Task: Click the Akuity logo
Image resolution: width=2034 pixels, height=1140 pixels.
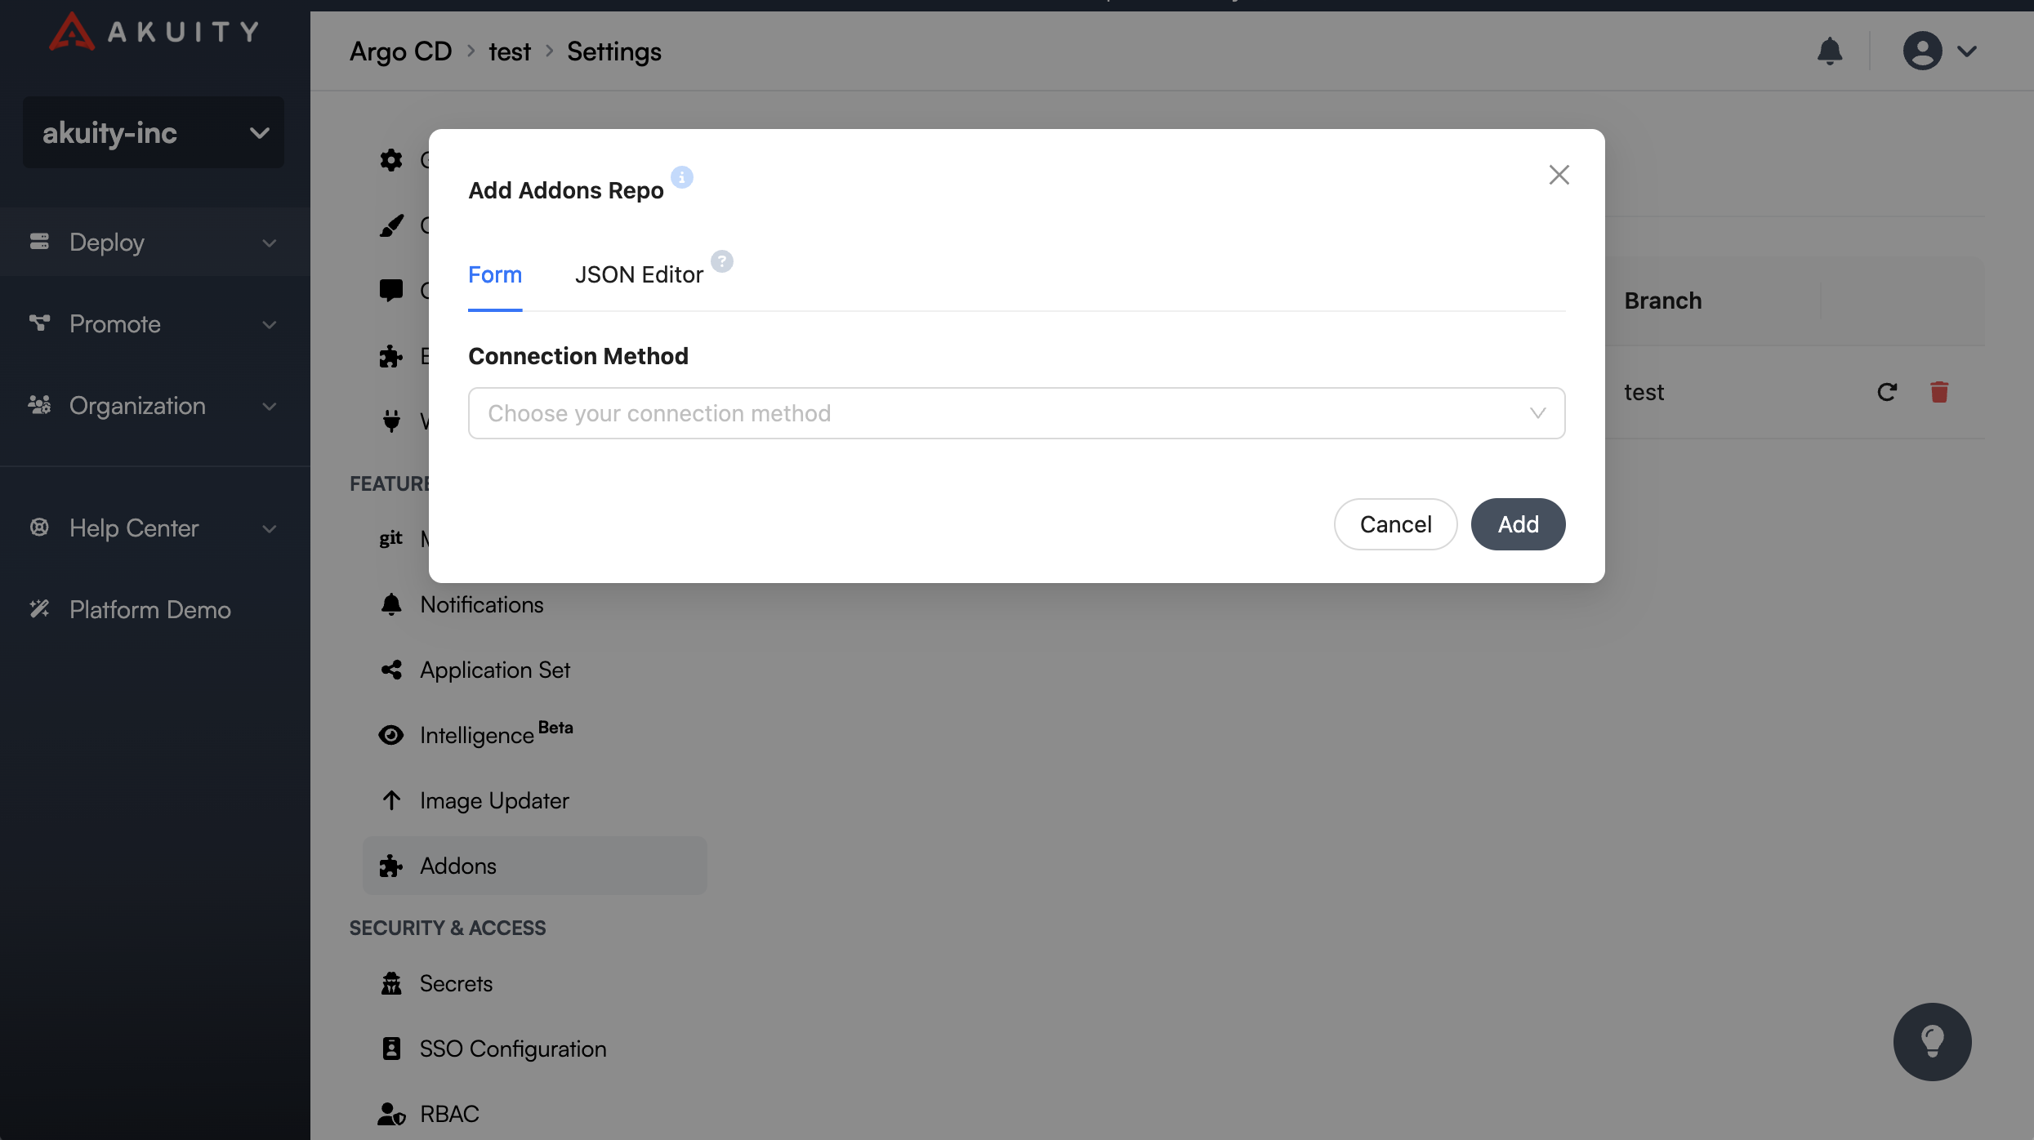Action: click(154, 32)
